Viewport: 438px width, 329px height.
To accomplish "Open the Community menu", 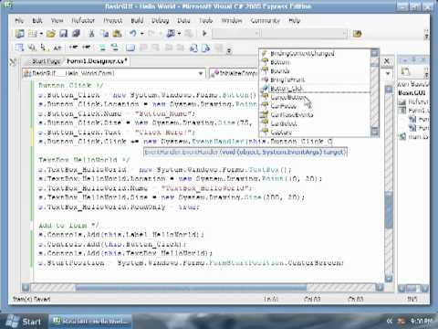I will 265,20.
